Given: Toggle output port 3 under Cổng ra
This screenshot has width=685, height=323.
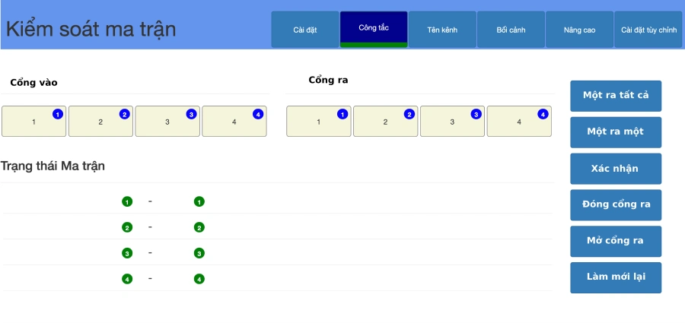Looking at the screenshot, I should point(452,122).
